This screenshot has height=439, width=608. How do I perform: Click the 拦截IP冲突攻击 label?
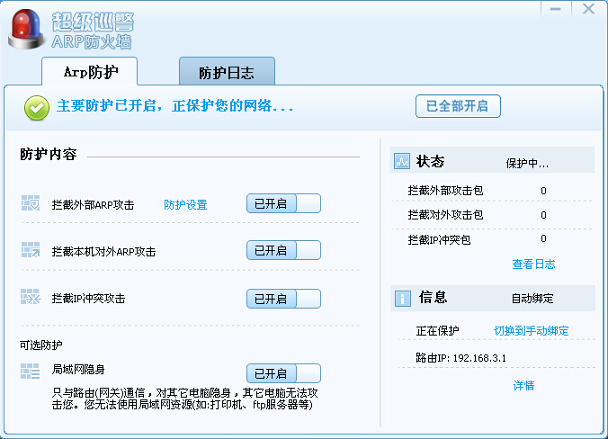click(88, 299)
